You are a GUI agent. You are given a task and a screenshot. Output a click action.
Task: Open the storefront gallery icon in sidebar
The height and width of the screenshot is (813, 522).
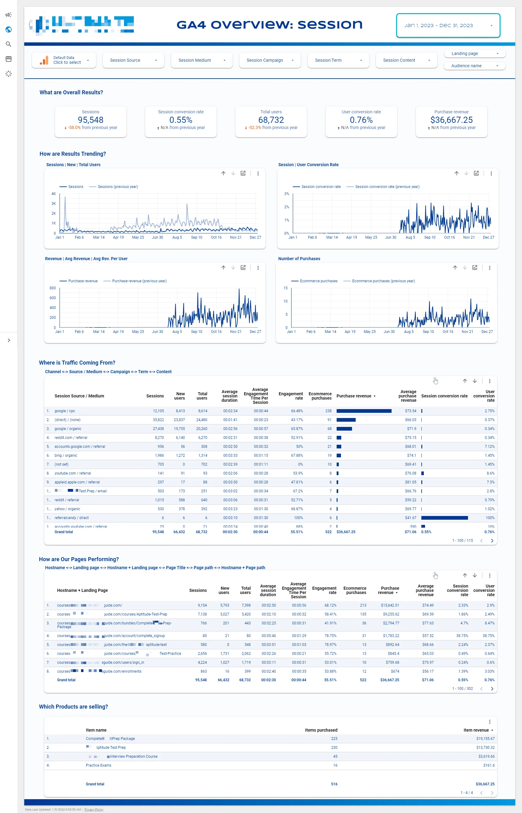(9, 59)
